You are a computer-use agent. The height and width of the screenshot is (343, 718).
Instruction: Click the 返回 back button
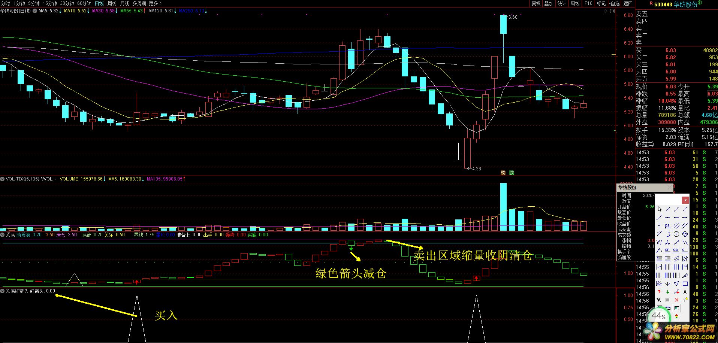point(628,3)
